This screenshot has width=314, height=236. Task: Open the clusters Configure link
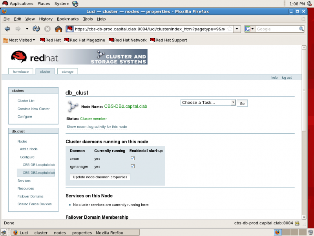[25, 116]
